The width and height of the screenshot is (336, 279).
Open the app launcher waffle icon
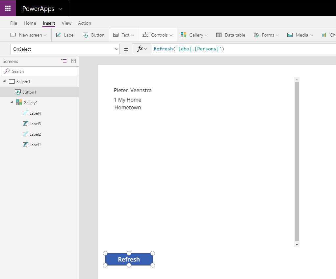coord(8,8)
